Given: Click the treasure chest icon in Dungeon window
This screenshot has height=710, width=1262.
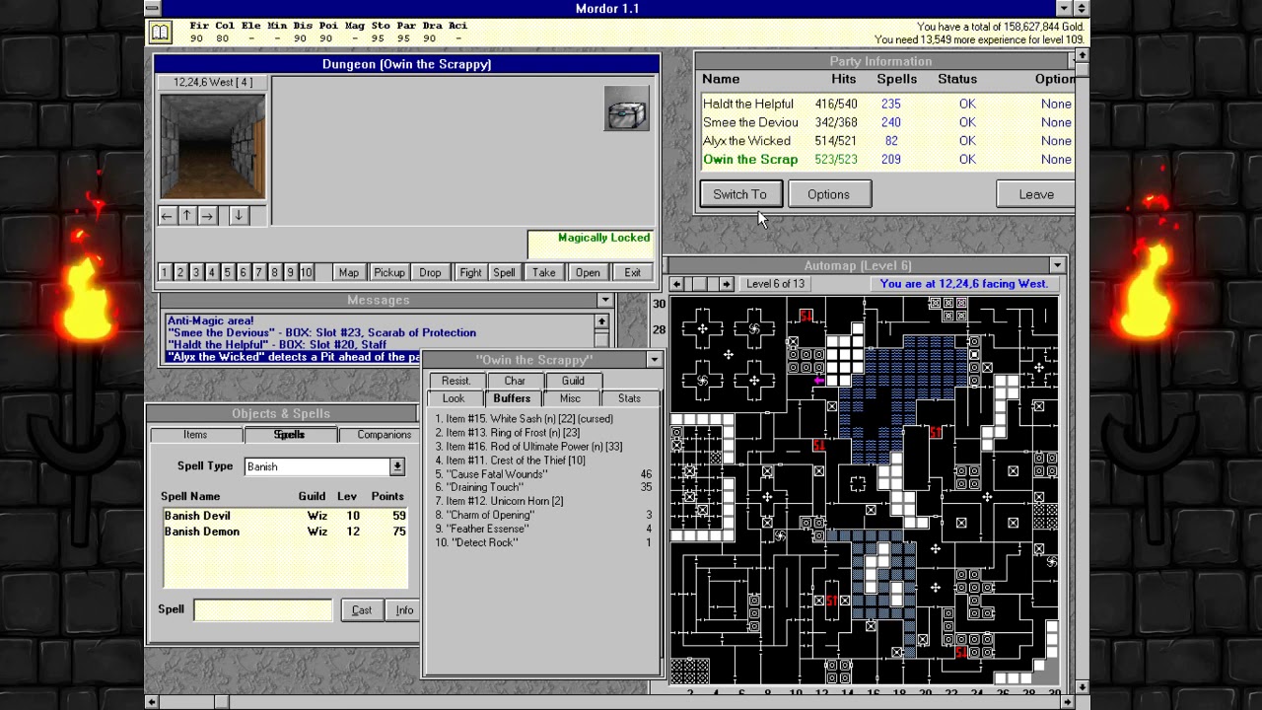Looking at the screenshot, I should click(627, 108).
